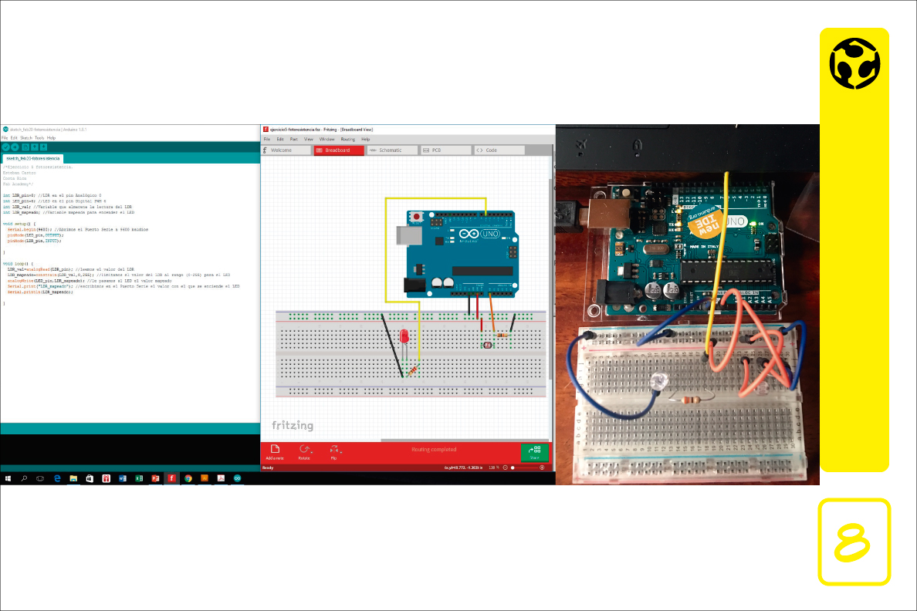
Task: Select the photoresistor part on breadboard
Action: point(487,345)
